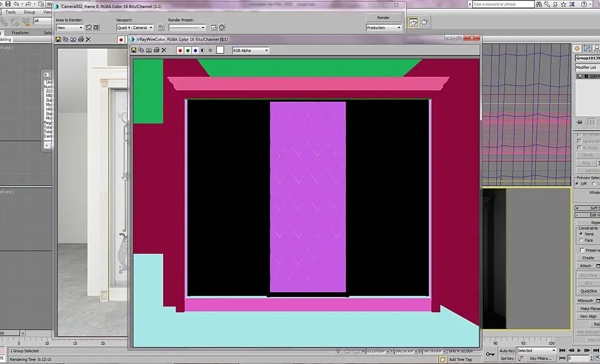The height and width of the screenshot is (364, 600).
Task: Clear the VRayWireColor frame buffer
Action: click(164, 50)
